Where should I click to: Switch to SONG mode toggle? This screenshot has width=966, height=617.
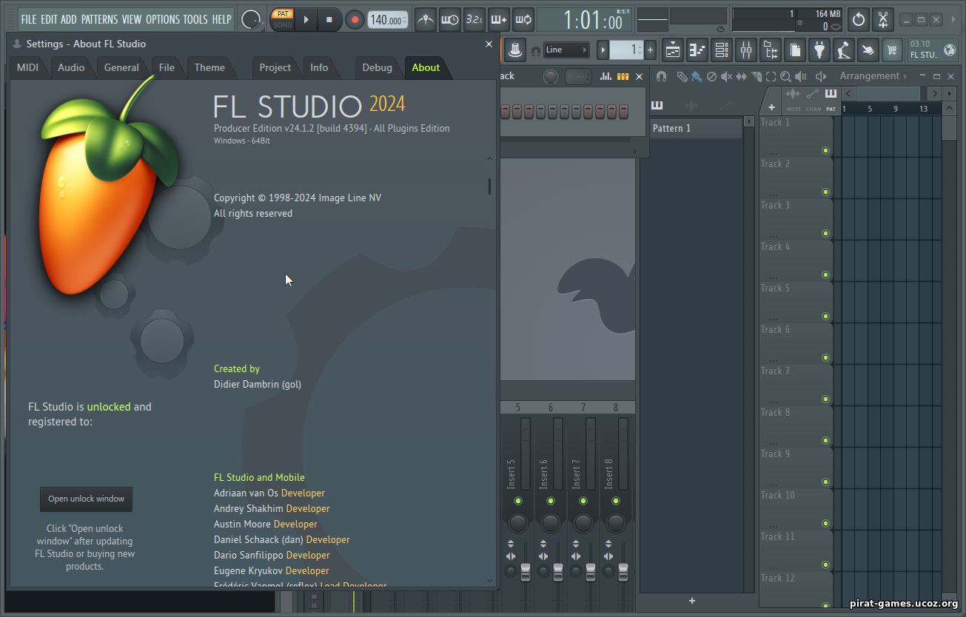pos(283,24)
